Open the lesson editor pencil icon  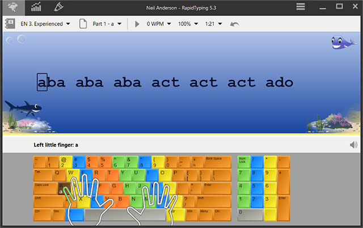(58, 7)
